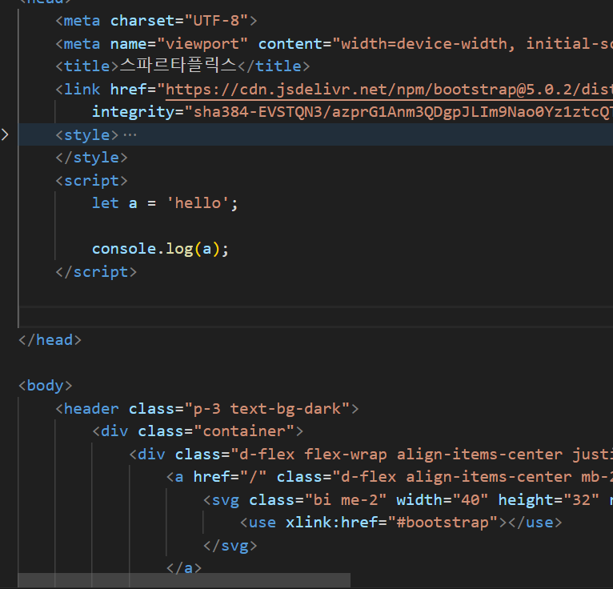Click the svg class="bi me-2" line

pos(407,500)
